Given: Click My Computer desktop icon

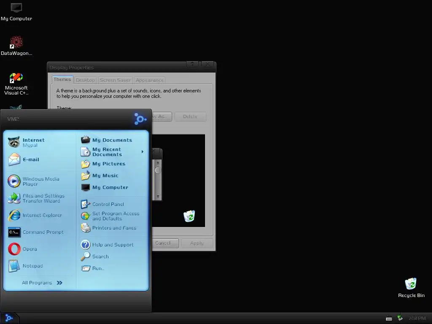Looking at the screenshot, I should click(16, 11).
